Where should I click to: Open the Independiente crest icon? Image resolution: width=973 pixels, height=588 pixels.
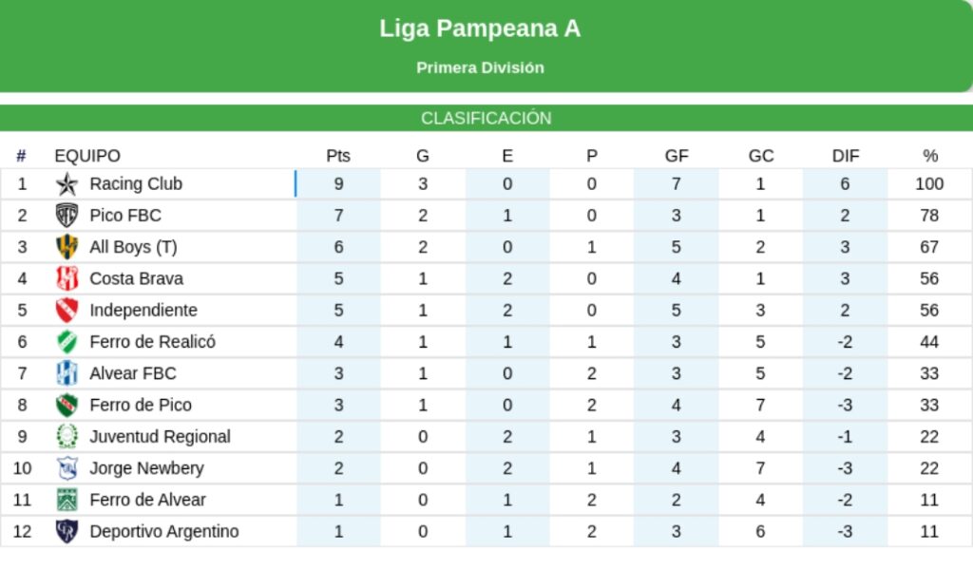[67, 311]
